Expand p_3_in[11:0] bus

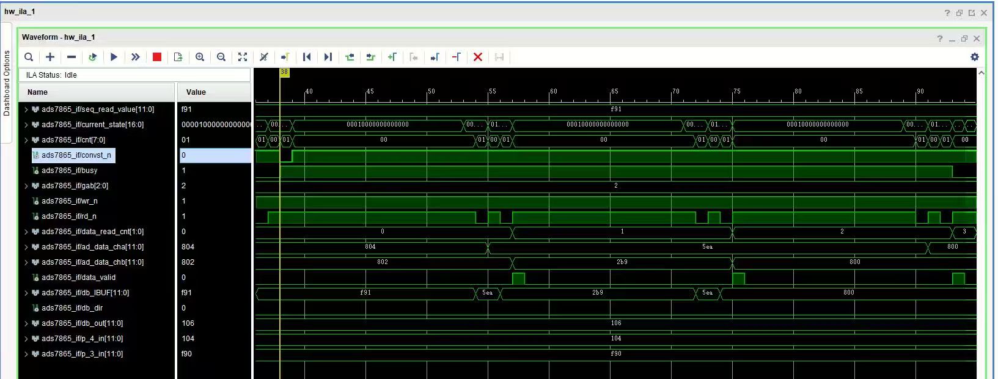(26, 354)
